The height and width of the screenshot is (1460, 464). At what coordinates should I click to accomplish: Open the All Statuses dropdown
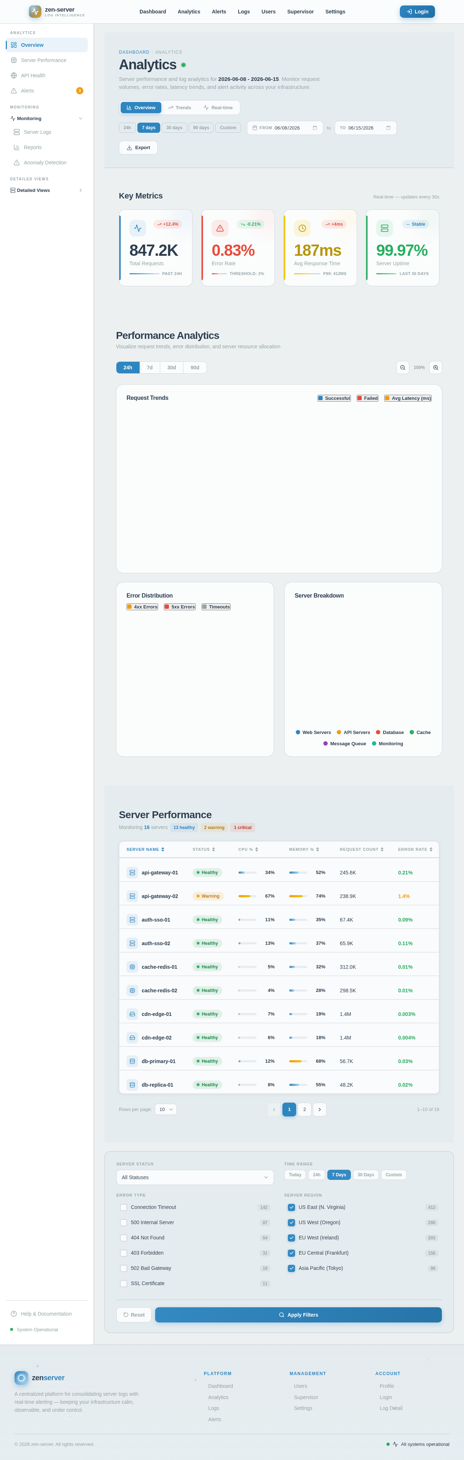pos(195,1177)
